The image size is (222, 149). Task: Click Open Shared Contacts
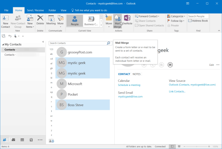pyautogui.click(x=150, y=25)
